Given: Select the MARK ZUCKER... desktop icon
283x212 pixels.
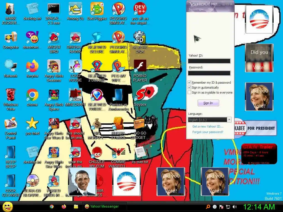Looking at the screenshot, I should pos(11,14).
